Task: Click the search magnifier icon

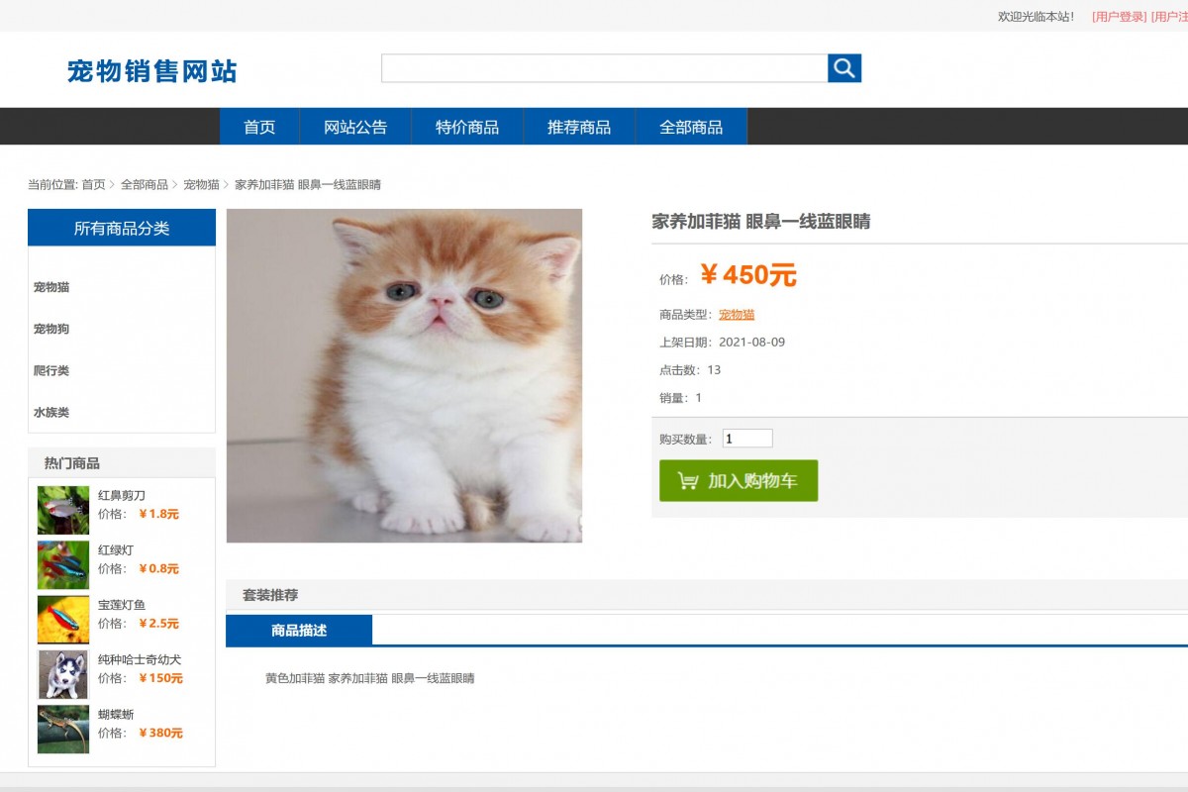Action: 844,67
